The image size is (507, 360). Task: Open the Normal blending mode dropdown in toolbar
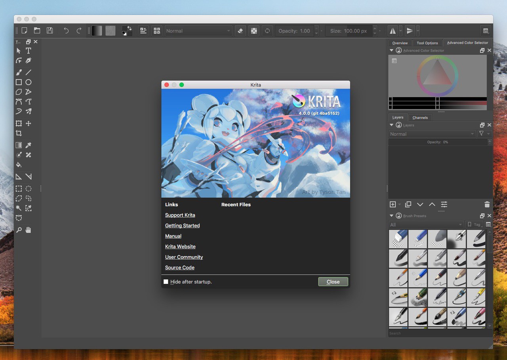pos(198,31)
